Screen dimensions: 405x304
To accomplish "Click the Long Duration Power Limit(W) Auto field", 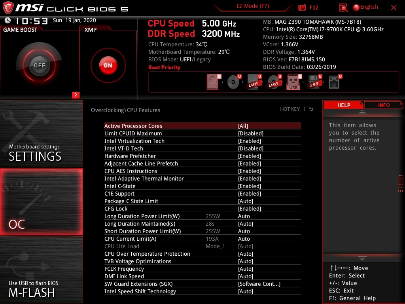I will 244,216.
